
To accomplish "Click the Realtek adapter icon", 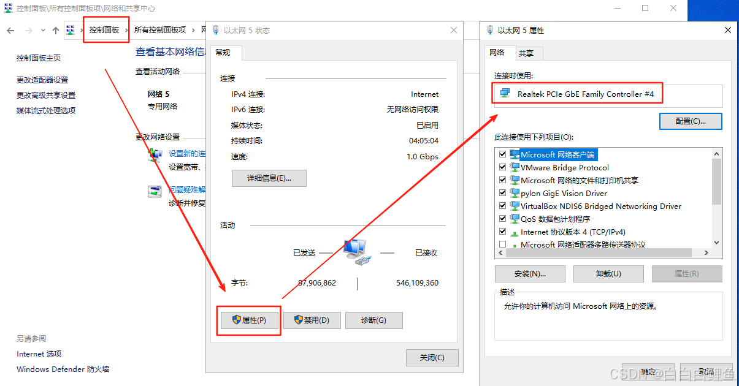I will pos(505,93).
